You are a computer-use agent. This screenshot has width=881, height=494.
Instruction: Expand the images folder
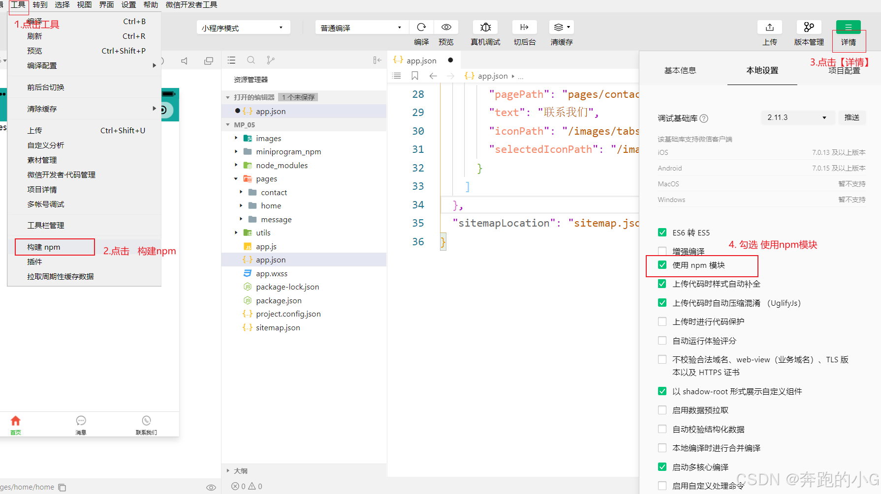236,138
